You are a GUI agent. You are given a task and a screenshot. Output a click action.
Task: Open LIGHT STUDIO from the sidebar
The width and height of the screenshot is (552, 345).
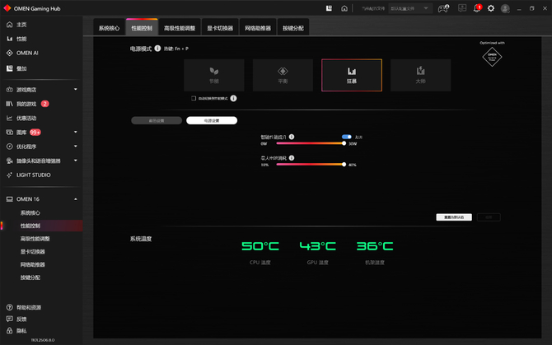click(33, 175)
